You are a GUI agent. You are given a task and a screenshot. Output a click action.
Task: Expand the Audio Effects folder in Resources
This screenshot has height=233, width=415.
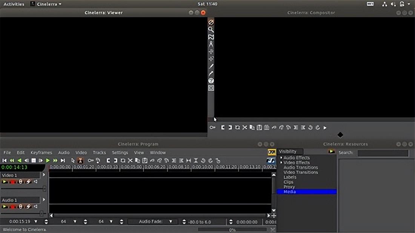click(281, 158)
